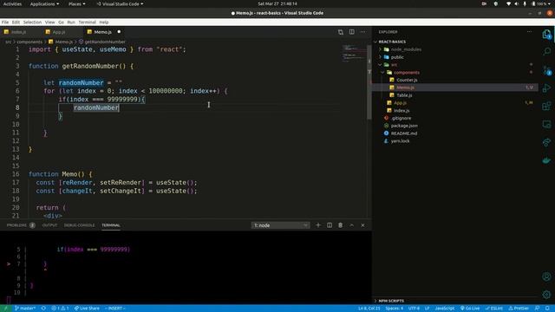Open the Live Share icon in activity bar

546,142
